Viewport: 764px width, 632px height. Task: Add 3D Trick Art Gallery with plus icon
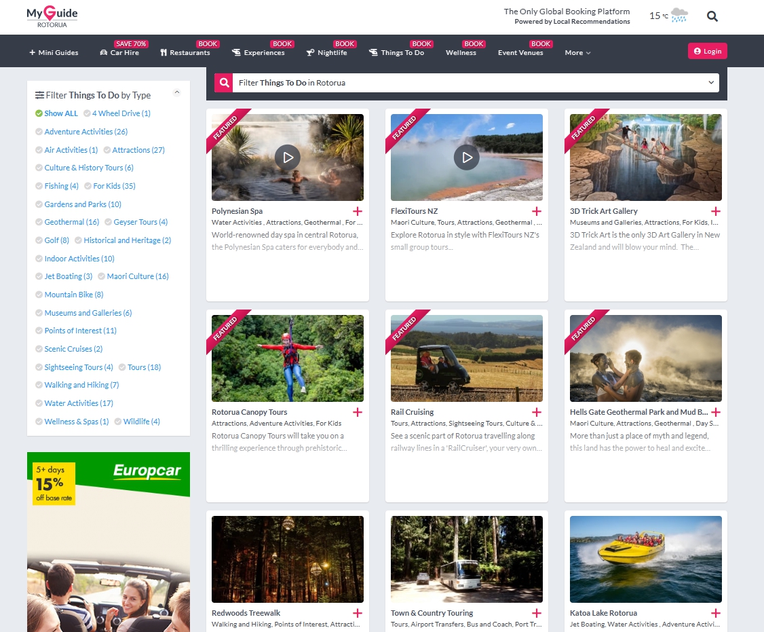click(x=716, y=211)
